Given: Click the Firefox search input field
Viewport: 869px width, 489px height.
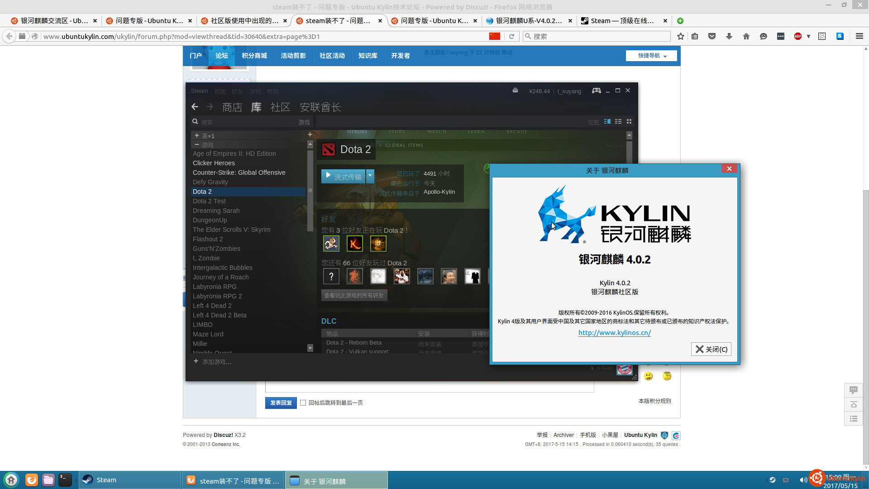Looking at the screenshot, I should 597,36.
